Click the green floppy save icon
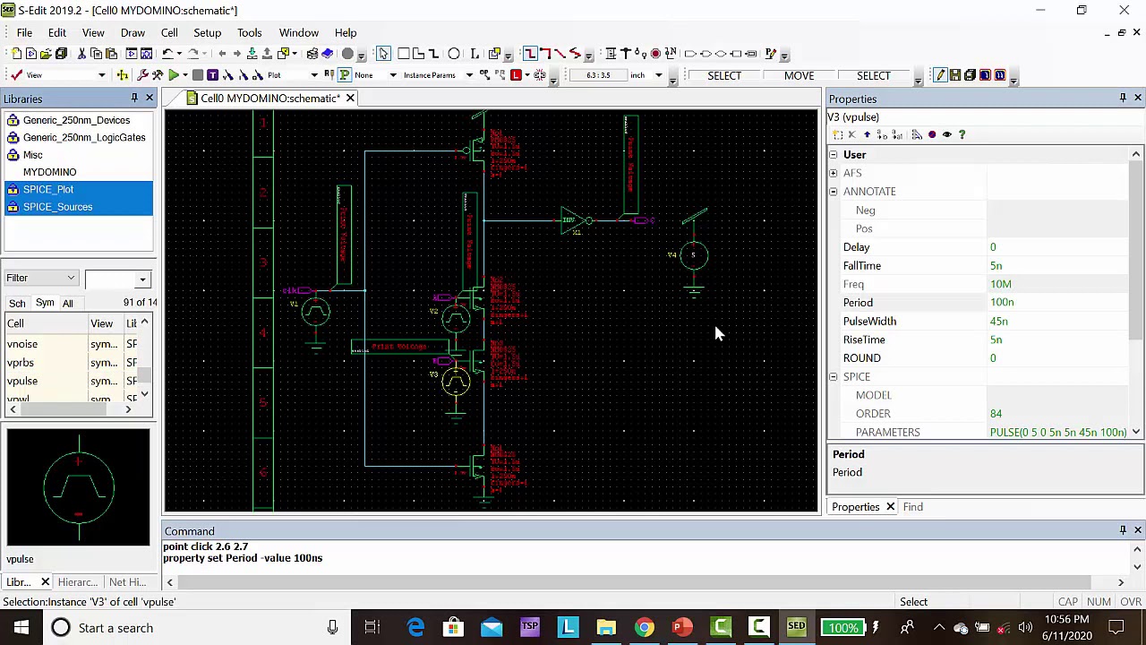Screen dimensions: 1146x645 click(955, 75)
